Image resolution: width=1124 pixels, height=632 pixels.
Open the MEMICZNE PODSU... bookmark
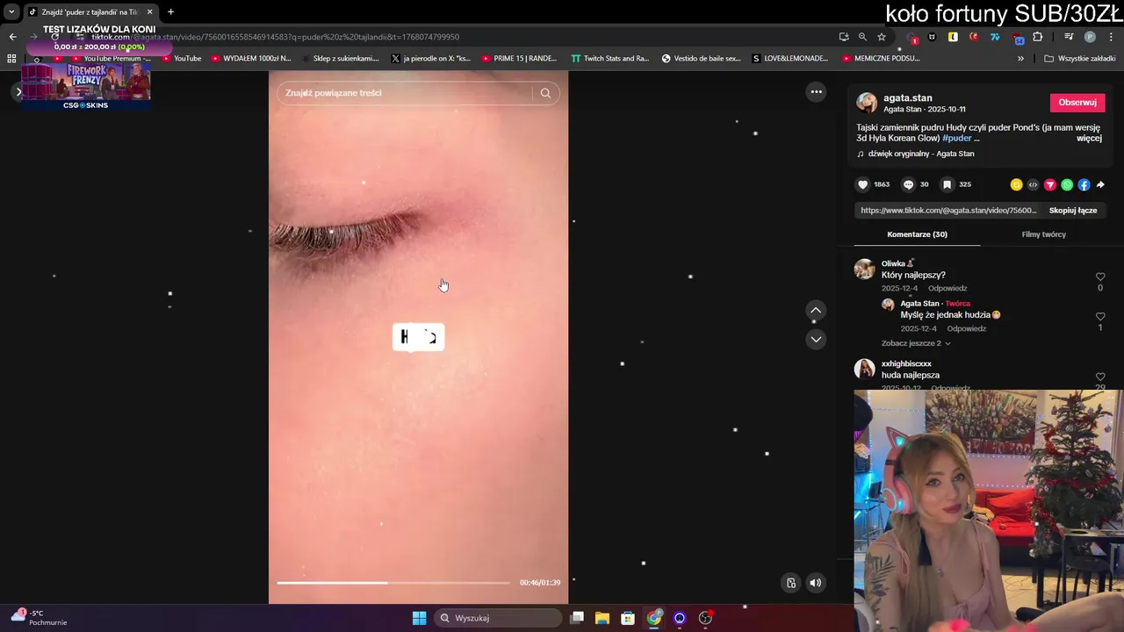tap(881, 59)
